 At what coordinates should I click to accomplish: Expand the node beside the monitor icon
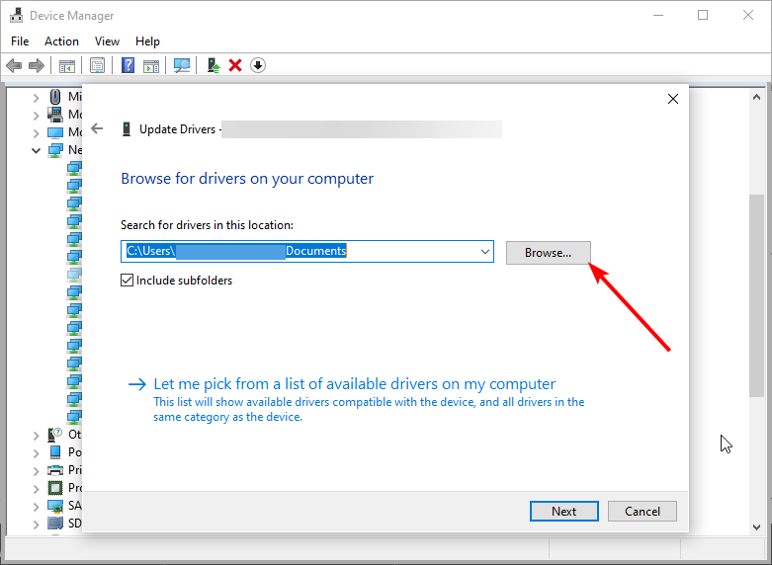(36, 133)
